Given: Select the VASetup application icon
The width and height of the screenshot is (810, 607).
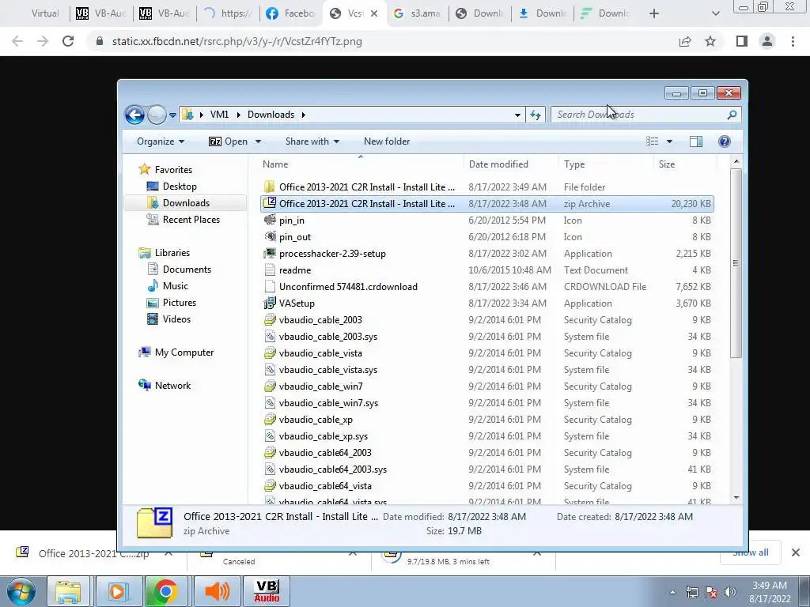Looking at the screenshot, I should point(269,303).
